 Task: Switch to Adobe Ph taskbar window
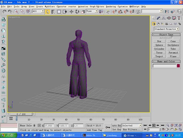coord(91,135)
